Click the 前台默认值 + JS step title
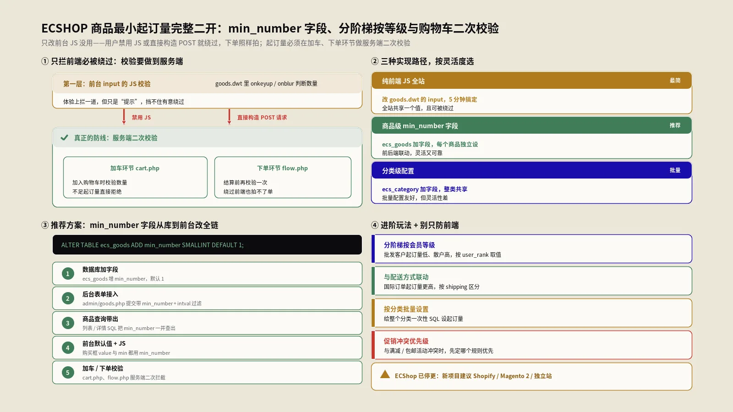The image size is (733, 412). pos(104,344)
